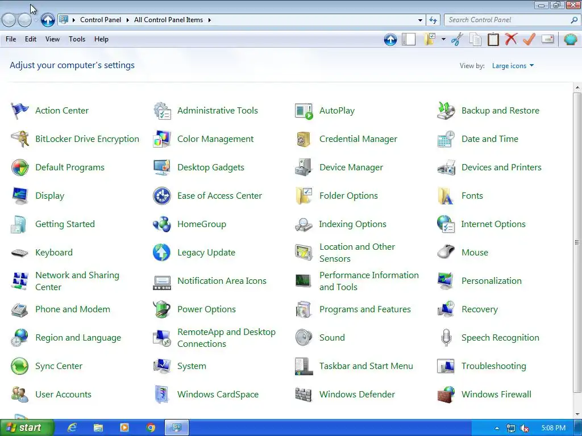Toggle the navigation pane layout toolbar icon
Viewport: 582px width, 436px height.
(x=409, y=39)
